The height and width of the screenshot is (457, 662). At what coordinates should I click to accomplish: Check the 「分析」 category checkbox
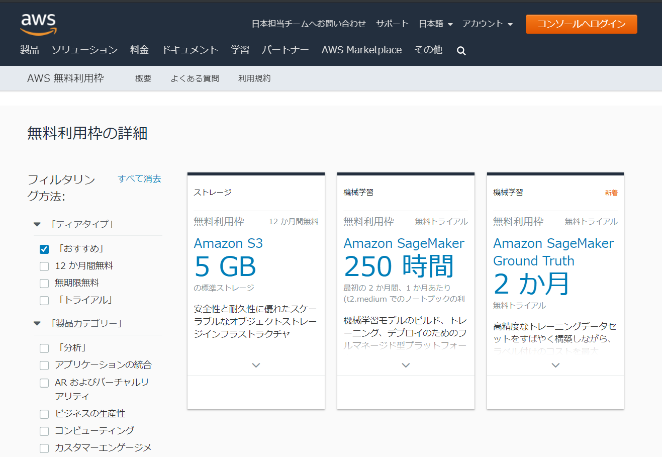[44, 348]
